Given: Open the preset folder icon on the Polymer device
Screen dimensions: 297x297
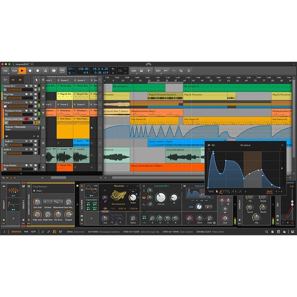Looking at the screenshot, I should 82,190.
